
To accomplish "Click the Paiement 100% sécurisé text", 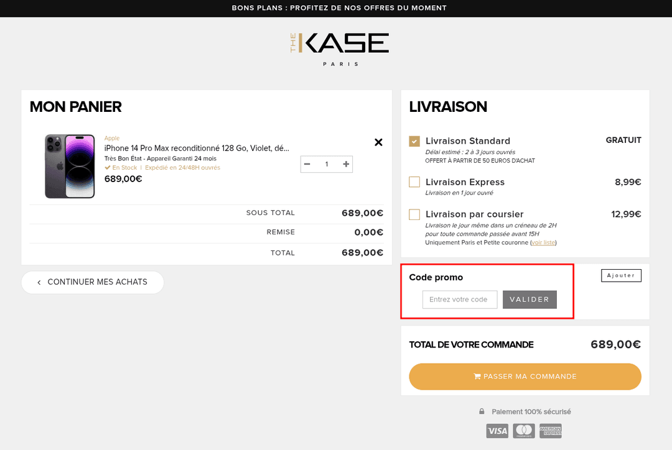I will (531, 411).
